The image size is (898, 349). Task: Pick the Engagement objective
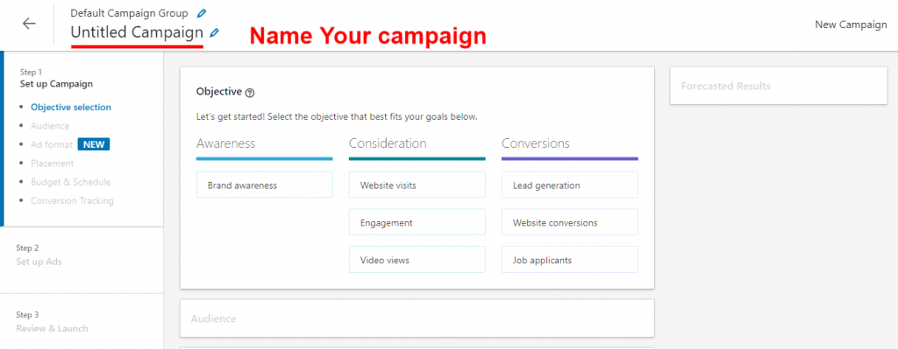pos(417,222)
